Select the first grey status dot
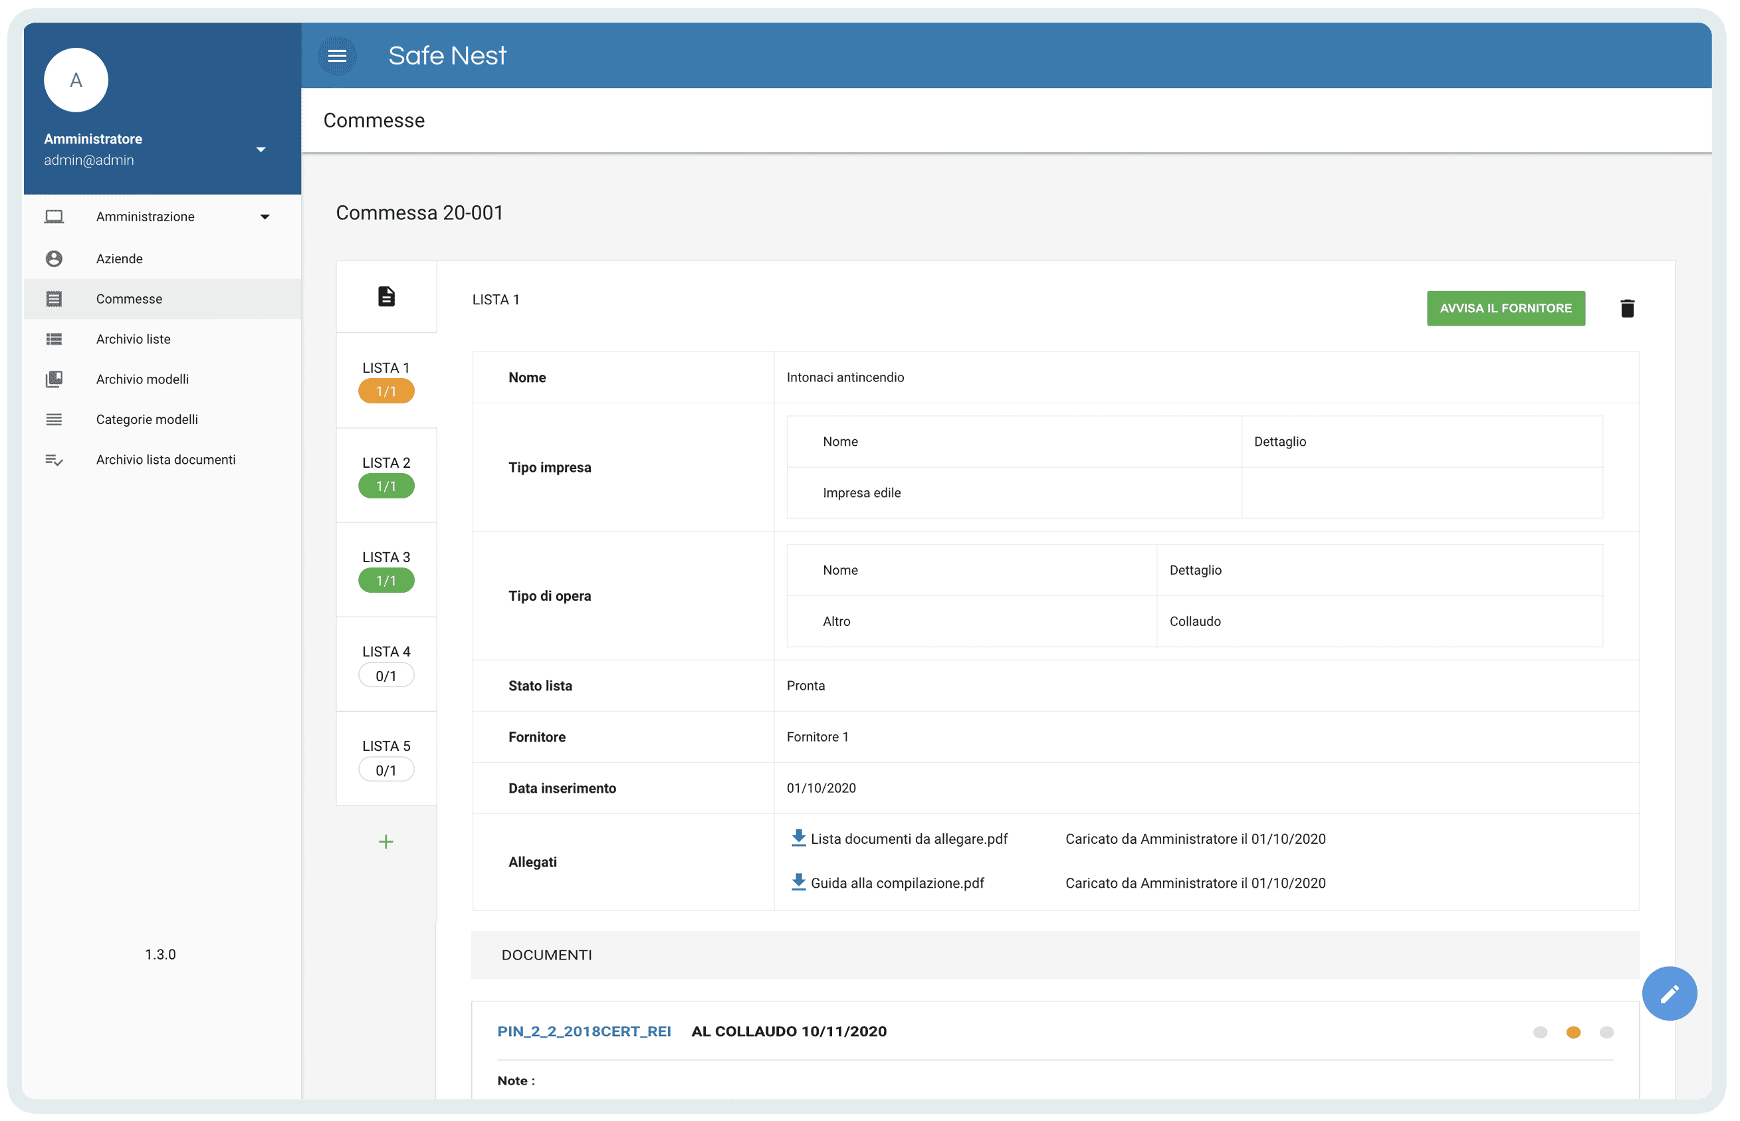Image resolution: width=1740 pixels, height=1121 pixels. click(x=1541, y=1033)
